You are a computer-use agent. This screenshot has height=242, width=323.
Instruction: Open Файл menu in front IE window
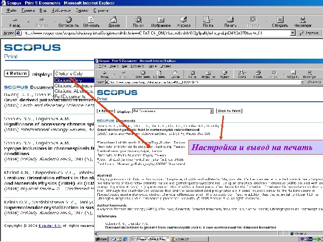tap(102, 66)
